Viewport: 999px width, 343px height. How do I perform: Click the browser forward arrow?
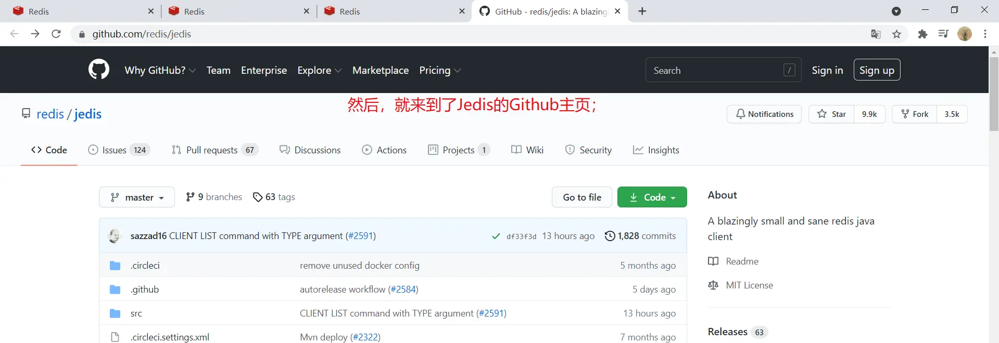(x=35, y=34)
